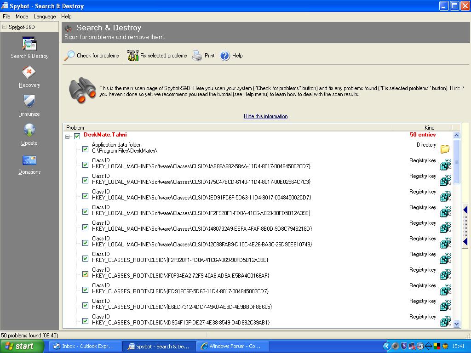Switch to Windows Forum taskbar button
The height and width of the screenshot is (353, 471).
232,346
